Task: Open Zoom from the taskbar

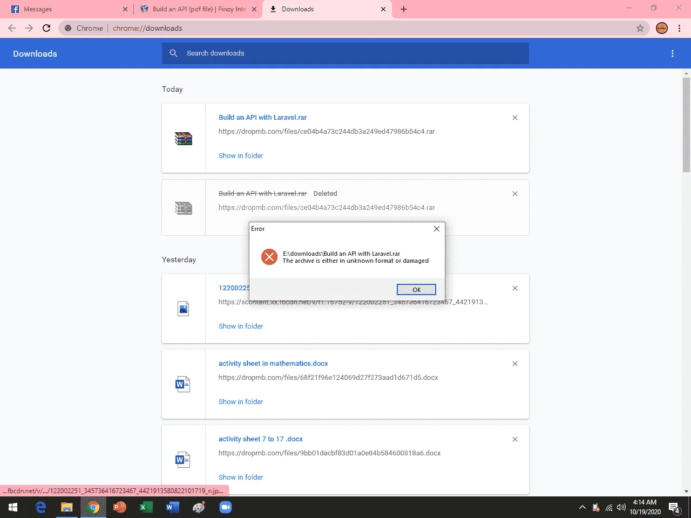Action: pyautogui.click(x=226, y=507)
